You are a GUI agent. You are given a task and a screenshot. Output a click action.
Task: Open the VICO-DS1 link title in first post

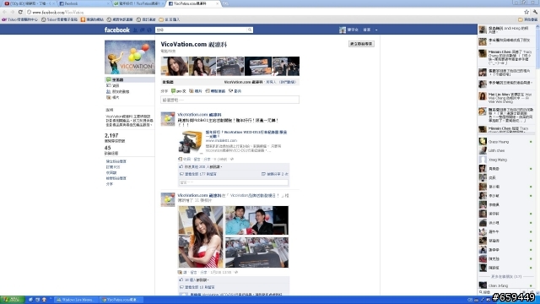coord(246,134)
